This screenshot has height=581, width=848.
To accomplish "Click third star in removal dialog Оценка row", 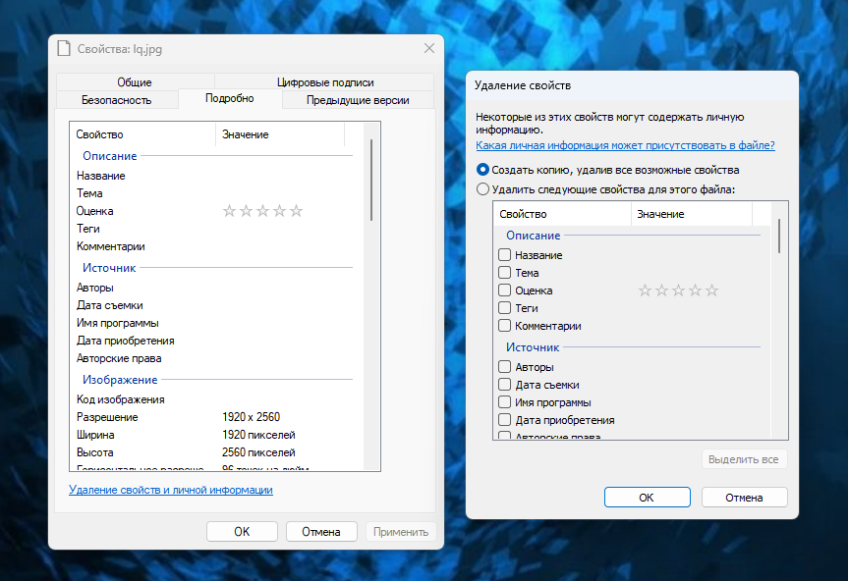I will [678, 290].
